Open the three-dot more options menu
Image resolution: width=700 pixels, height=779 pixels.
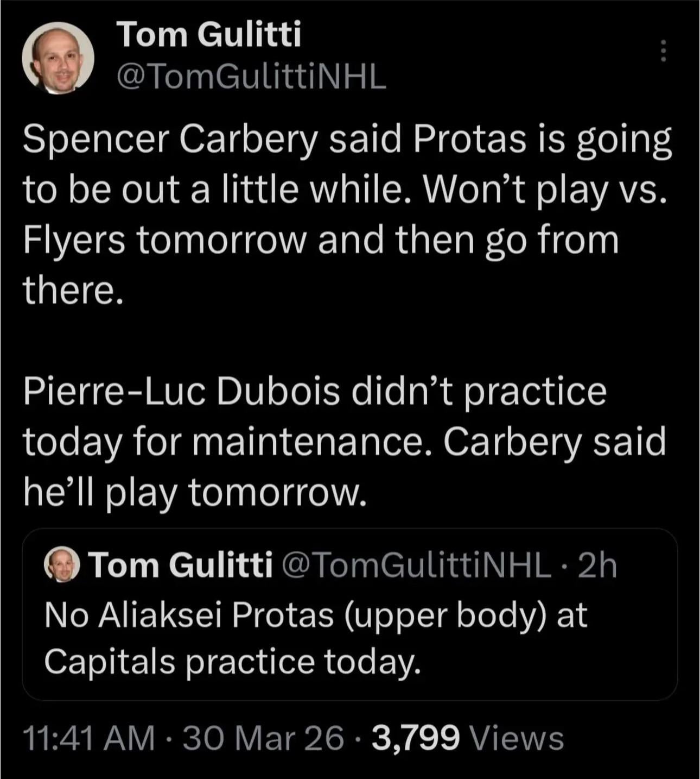[662, 52]
